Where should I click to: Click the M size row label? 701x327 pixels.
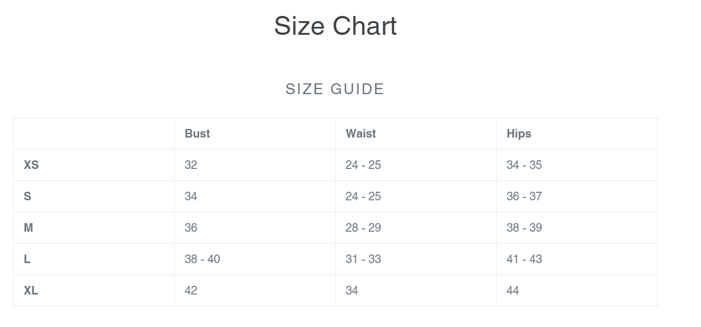pyautogui.click(x=29, y=228)
